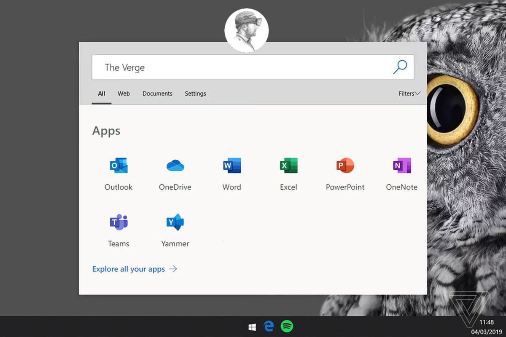
Task: Open Explore all your apps
Action: [x=129, y=269]
